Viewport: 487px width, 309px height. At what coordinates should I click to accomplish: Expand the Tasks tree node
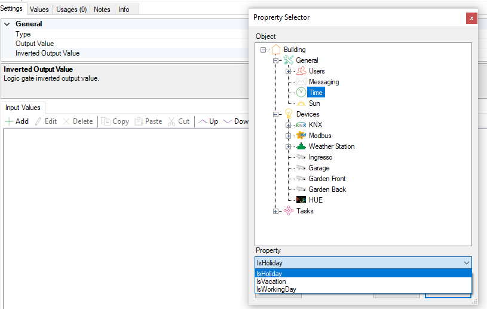click(x=275, y=211)
